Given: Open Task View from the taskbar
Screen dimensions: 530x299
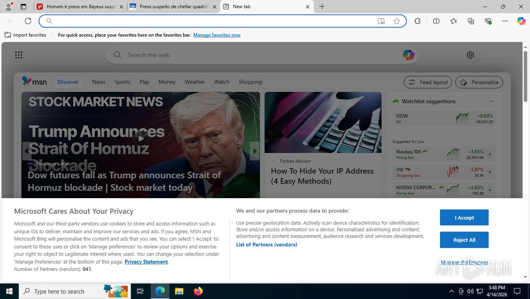Looking at the screenshot, I should coord(140,291).
